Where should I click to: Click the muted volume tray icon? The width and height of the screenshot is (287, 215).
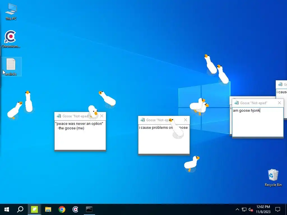tap(251, 209)
